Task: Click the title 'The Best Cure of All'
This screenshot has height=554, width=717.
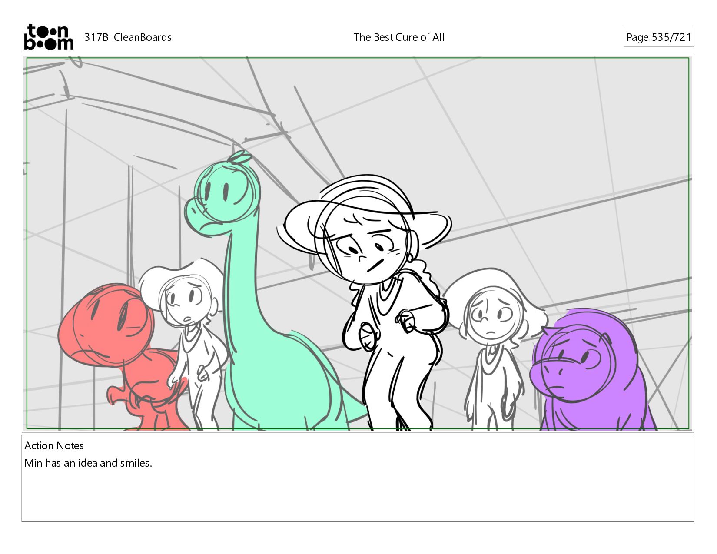Action: point(399,37)
